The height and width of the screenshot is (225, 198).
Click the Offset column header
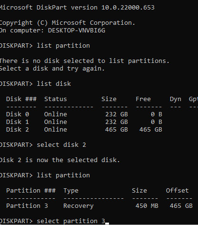pyautogui.click(x=178, y=191)
